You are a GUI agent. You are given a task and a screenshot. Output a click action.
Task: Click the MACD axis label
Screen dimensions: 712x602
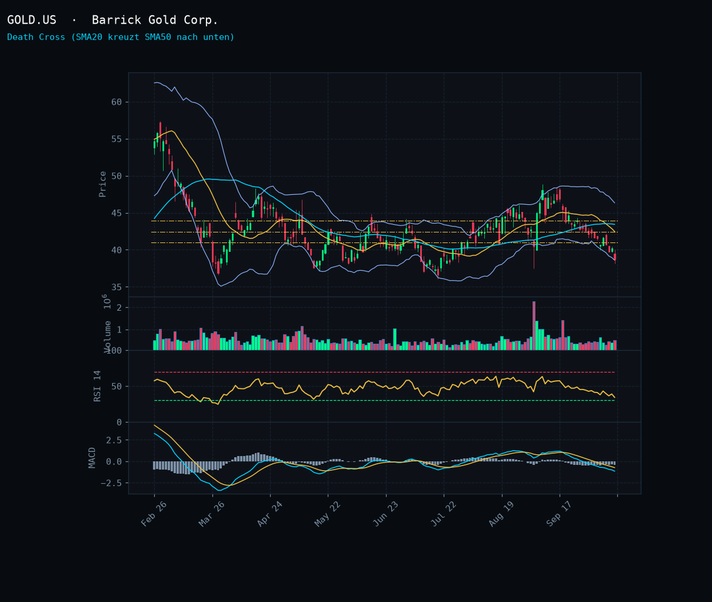92,457
